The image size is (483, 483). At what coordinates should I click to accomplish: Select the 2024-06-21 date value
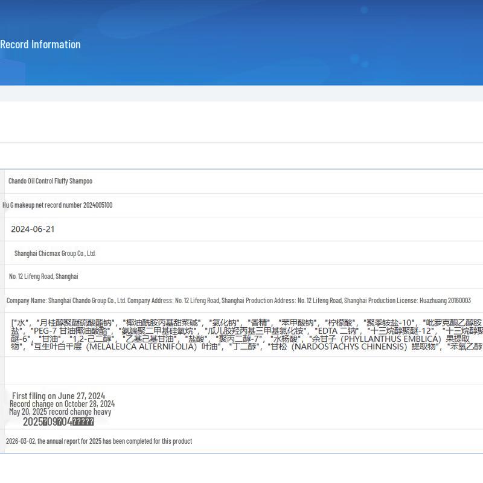tap(33, 229)
